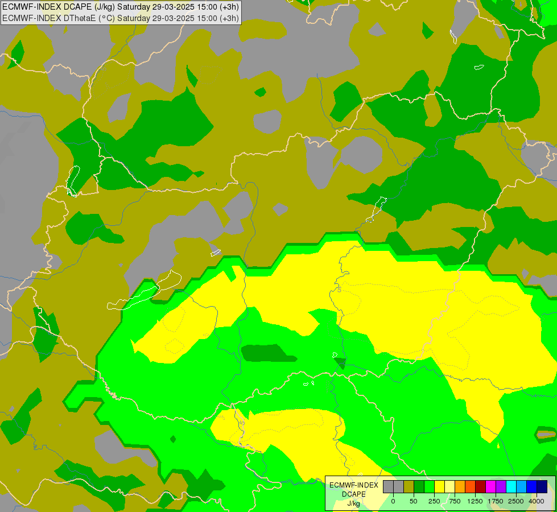Screen dimensions: 557x512
Task: Click the pure blue 4000 legend swatch
Action: coord(532,487)
